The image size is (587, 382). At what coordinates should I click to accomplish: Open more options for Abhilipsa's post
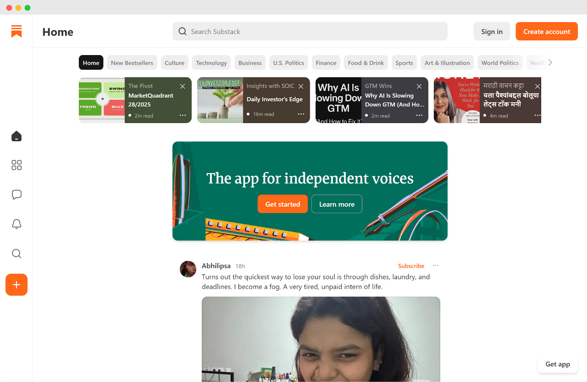[435, 265]
